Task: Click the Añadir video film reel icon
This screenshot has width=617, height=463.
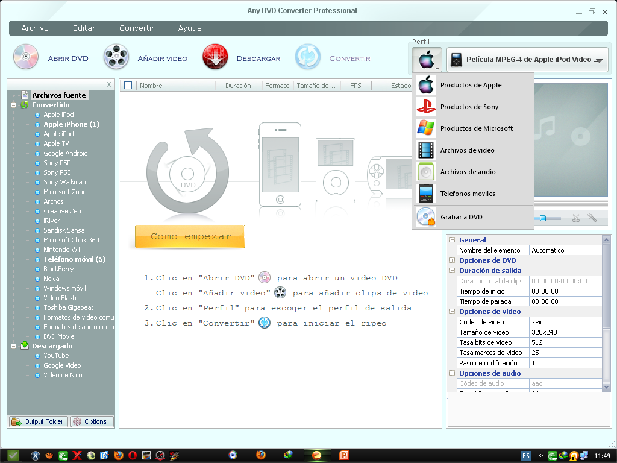Action: pos(116,57)
